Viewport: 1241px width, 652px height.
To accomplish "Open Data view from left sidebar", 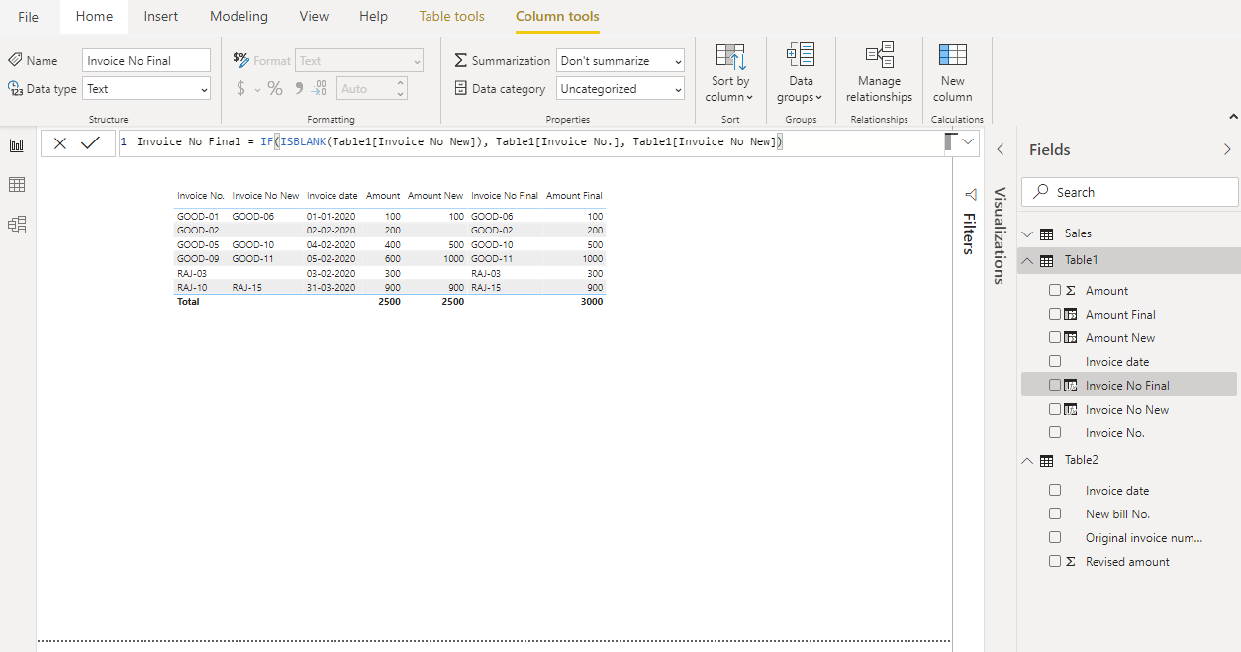I will pos(17,185).
